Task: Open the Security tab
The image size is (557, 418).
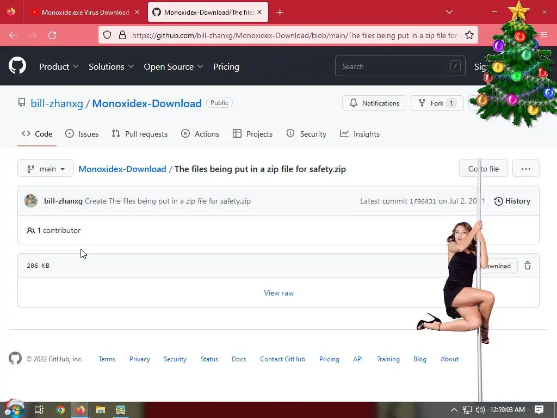Action: pyautogui.click(x=306, y=134)
